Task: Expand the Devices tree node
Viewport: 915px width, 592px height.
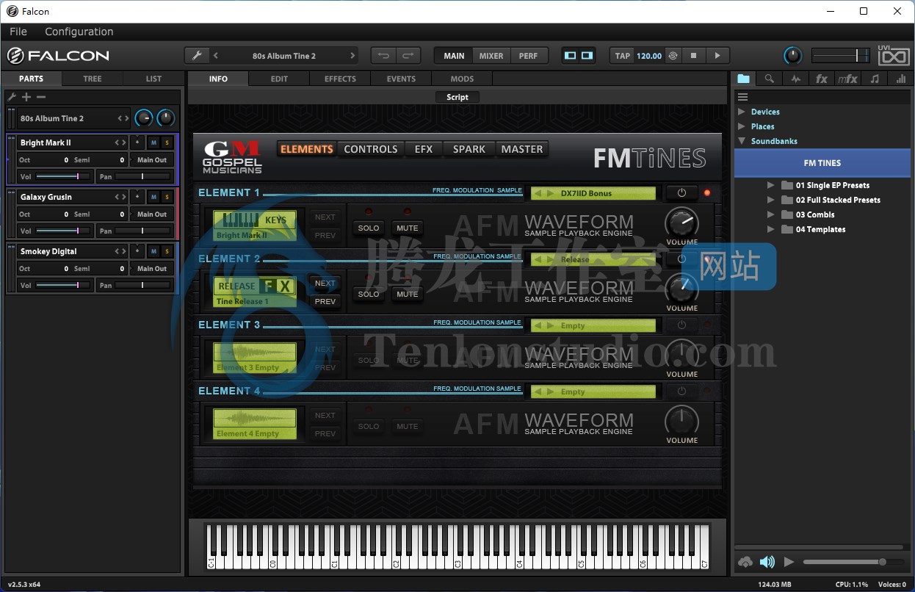Action: [741, 112]
